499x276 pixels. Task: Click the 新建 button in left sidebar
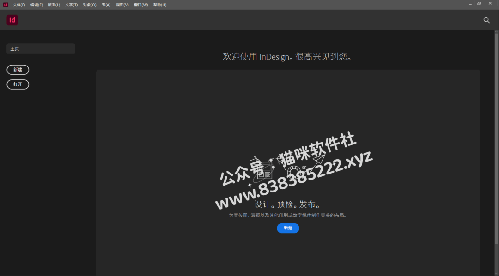pyautogui.click(x=18, y=70)
